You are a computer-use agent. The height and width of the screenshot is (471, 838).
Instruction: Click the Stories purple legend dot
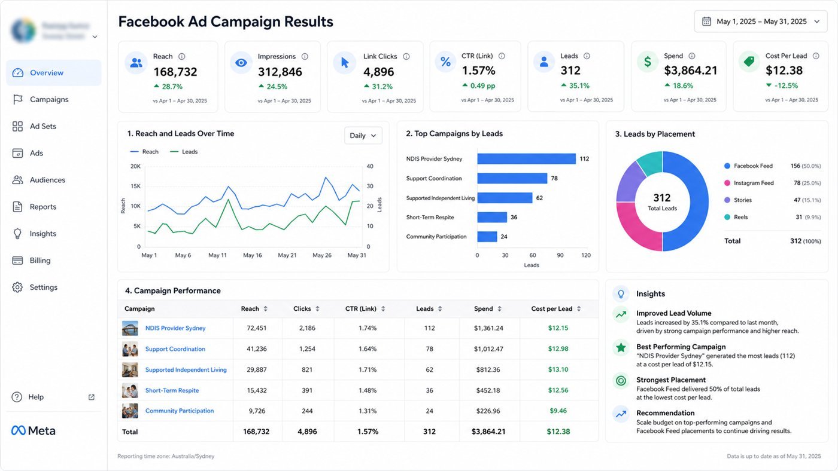tap(727, 200)
